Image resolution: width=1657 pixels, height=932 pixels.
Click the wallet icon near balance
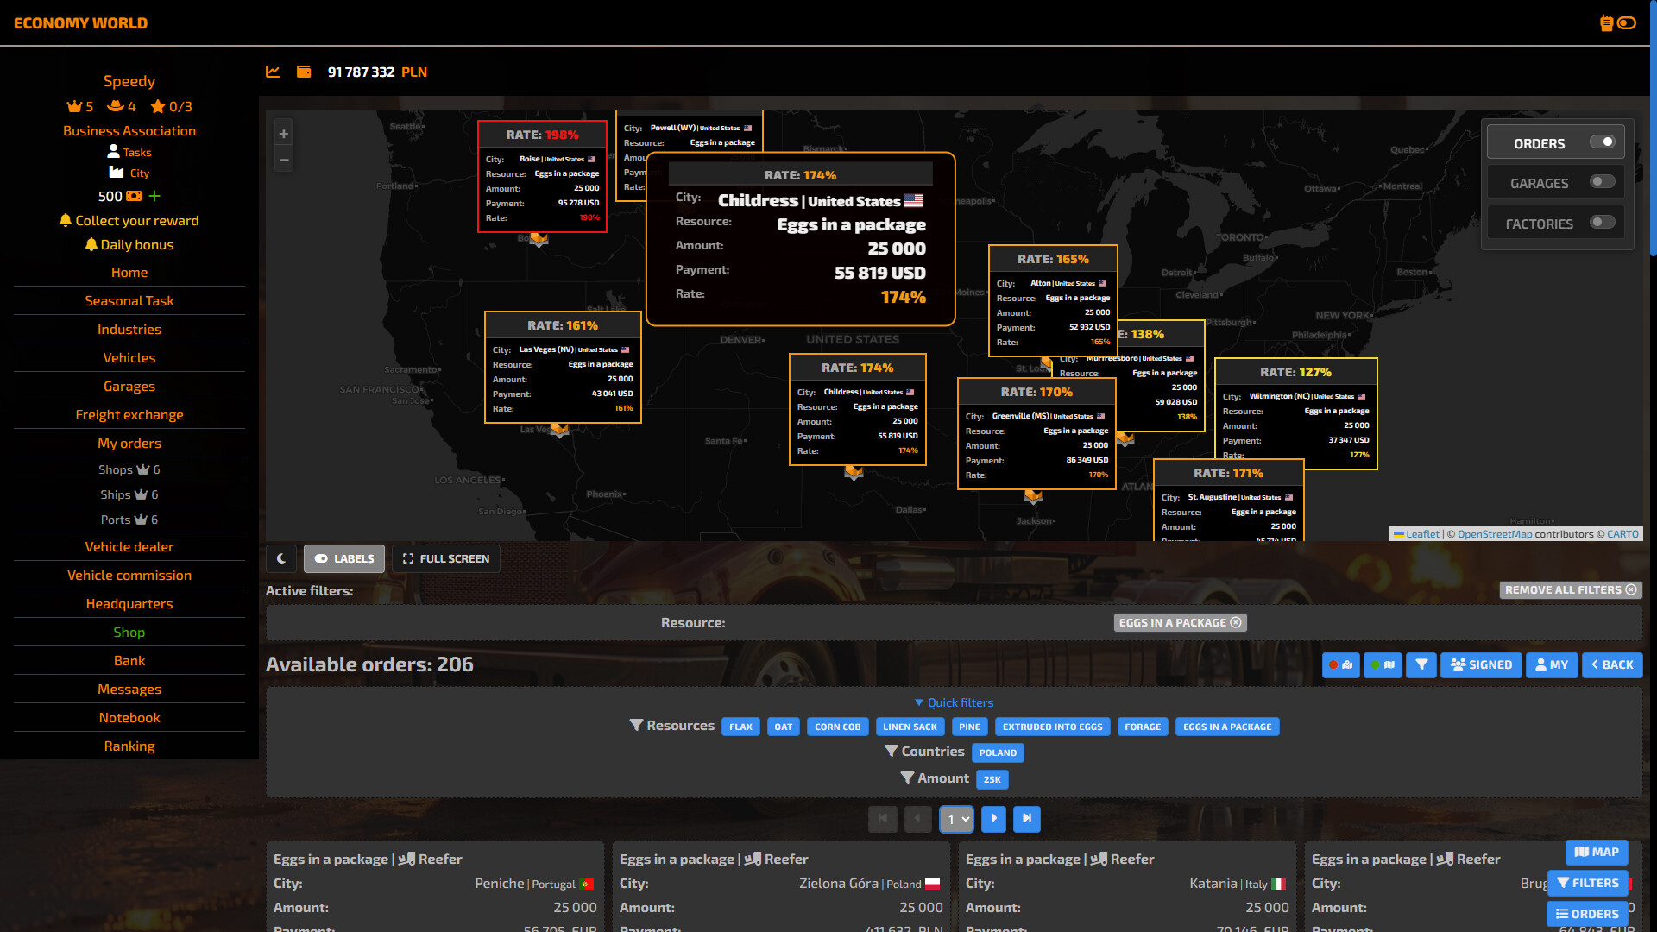(x=304, y=72)
